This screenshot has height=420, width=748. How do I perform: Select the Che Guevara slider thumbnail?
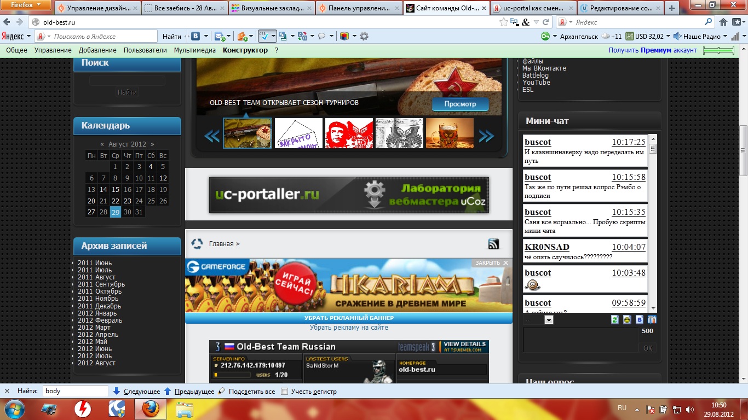[x=349, y=133]
